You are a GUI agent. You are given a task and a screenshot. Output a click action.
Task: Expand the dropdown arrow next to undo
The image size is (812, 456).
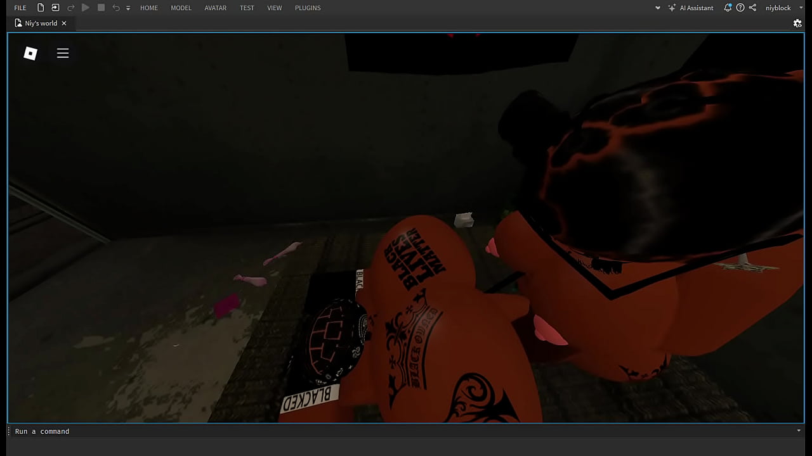[128, 8]
